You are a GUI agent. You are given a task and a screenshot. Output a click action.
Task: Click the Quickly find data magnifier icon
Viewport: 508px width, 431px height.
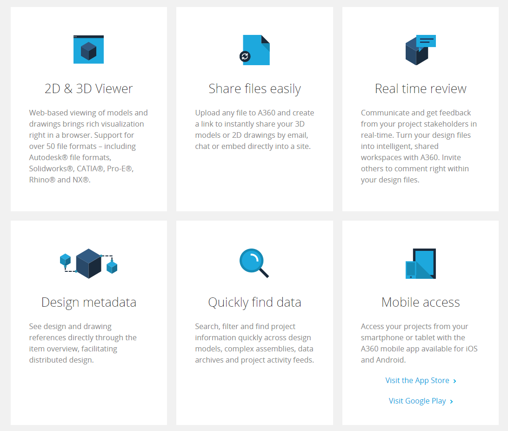[254, 263]
